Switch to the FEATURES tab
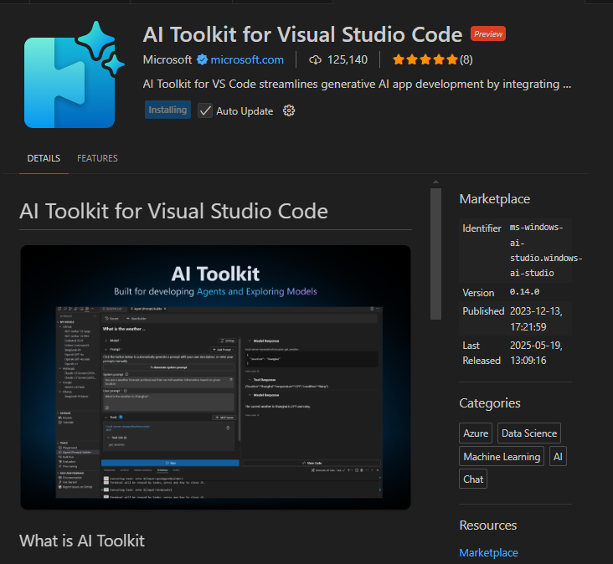The image size is (613, 564). tap(97, 158)
